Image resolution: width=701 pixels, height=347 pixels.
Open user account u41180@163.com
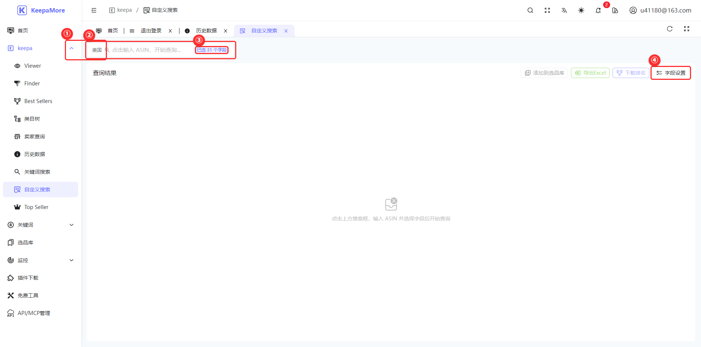point(660,10)
